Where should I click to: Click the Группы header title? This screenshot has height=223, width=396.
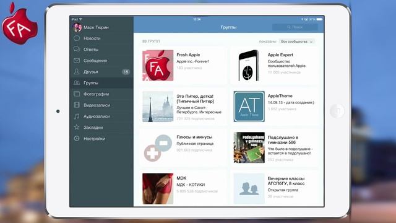pyautogui.click(x=228, y=27)
